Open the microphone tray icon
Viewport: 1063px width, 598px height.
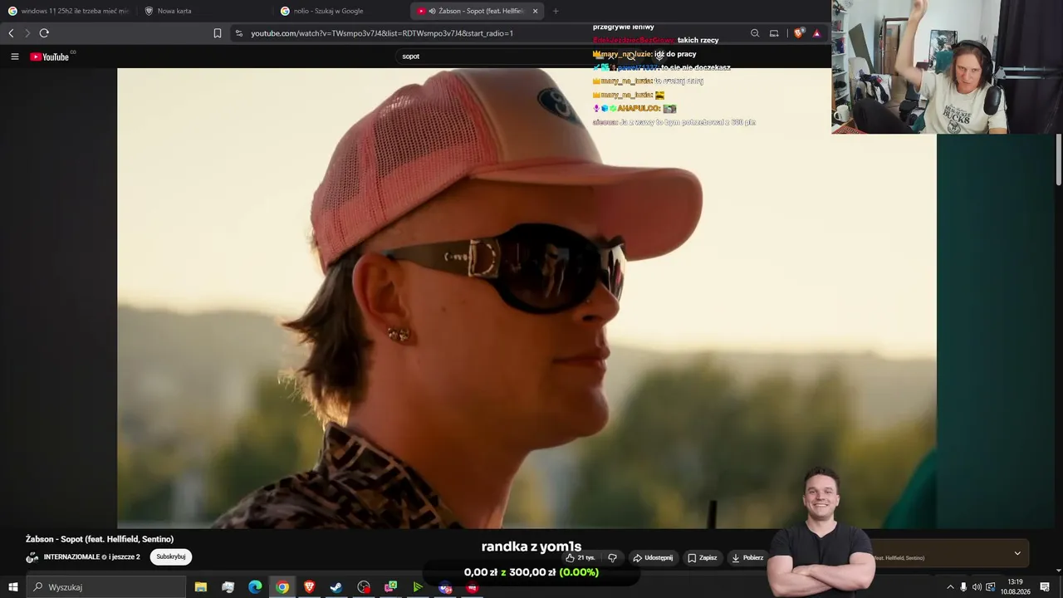coord(963,587)
